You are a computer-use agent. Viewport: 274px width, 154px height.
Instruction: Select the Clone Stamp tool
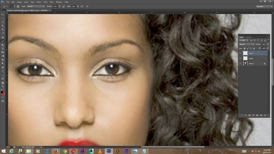(x=3, y=45)
